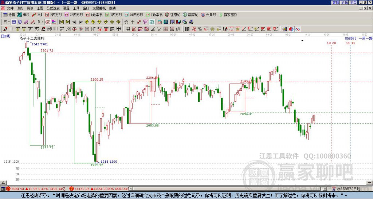373x199 pixels.
Task: Open the P数字表 number table
Action: tap(94, 15)
